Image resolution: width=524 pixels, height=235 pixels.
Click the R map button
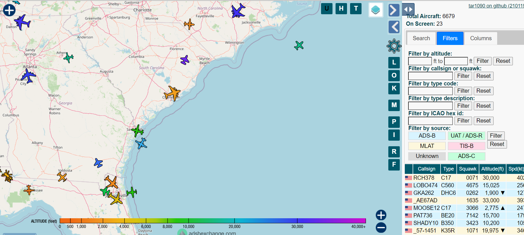(394, 152)
